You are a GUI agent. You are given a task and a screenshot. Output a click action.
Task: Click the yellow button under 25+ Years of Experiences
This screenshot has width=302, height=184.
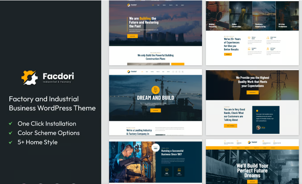228,54
